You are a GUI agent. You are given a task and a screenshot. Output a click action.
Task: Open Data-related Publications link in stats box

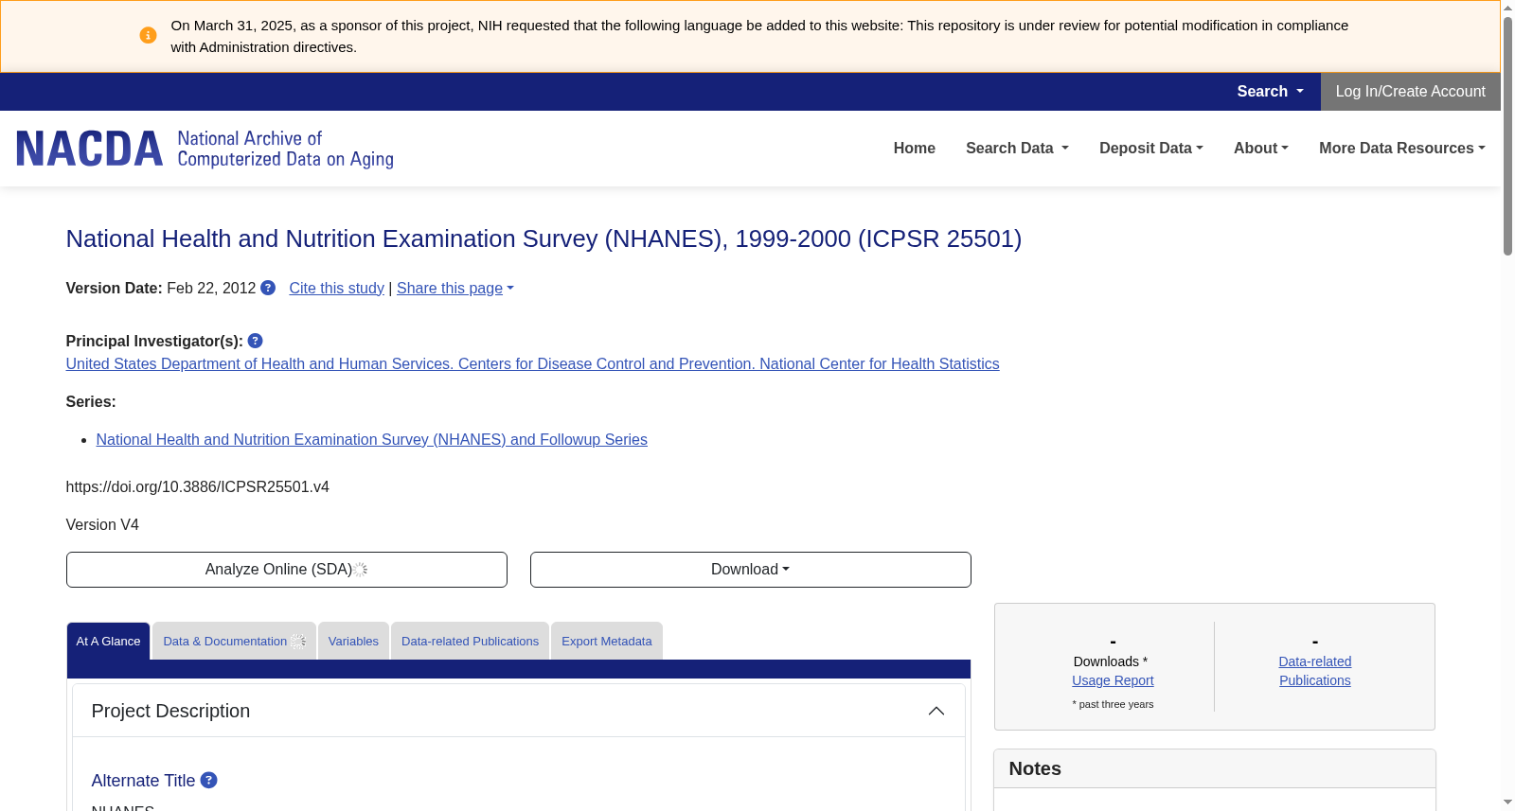coord(1315,671)
